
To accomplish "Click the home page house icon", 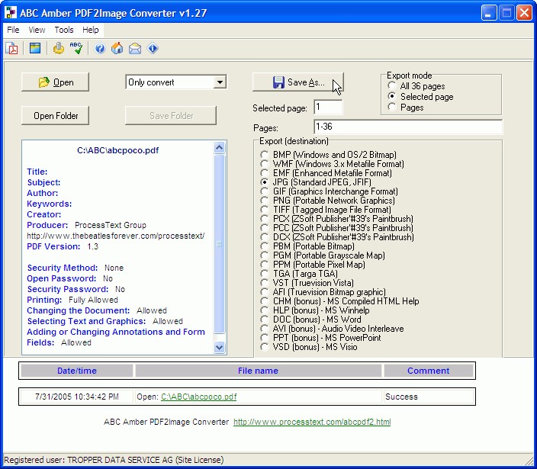I will click(x=117, y=49).
